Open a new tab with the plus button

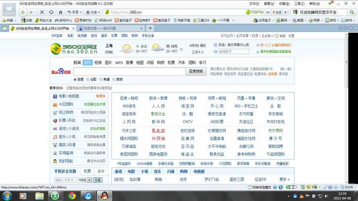pyautogui.click(x=150, y=28)
